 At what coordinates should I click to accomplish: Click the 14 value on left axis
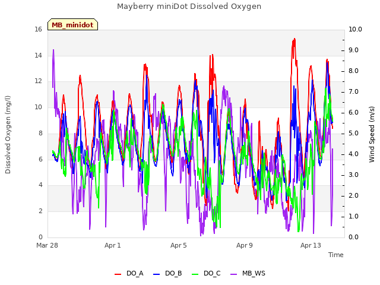tap(38, 55)
